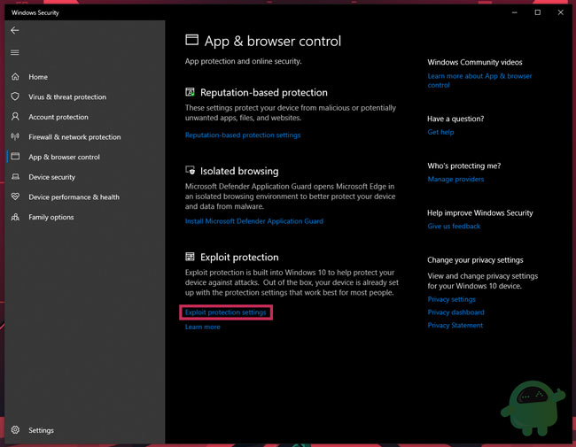The width and height of the screenshot is (576, 447).
Task: Click the Get help link
Action: point(440,132)
